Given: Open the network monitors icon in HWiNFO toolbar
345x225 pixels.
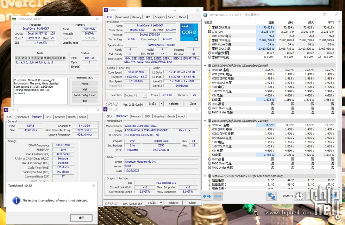Looking at the screenshot, I should [x=271, y=196].
